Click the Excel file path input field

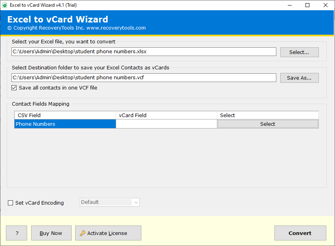pyautogui.click(x=144, y=52)
